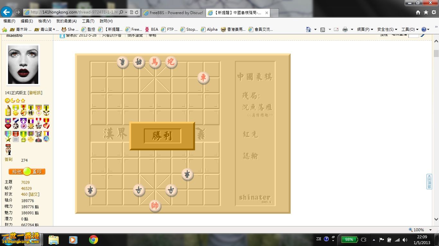Switch to the FreeBBS - Powered by Discuz! tab

(174, 13)
